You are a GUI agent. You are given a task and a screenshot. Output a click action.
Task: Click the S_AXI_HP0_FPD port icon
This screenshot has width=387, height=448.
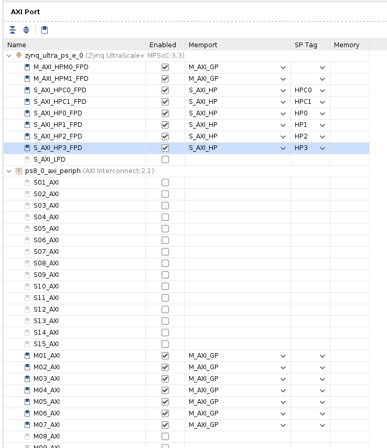click(x=27, y=113)
